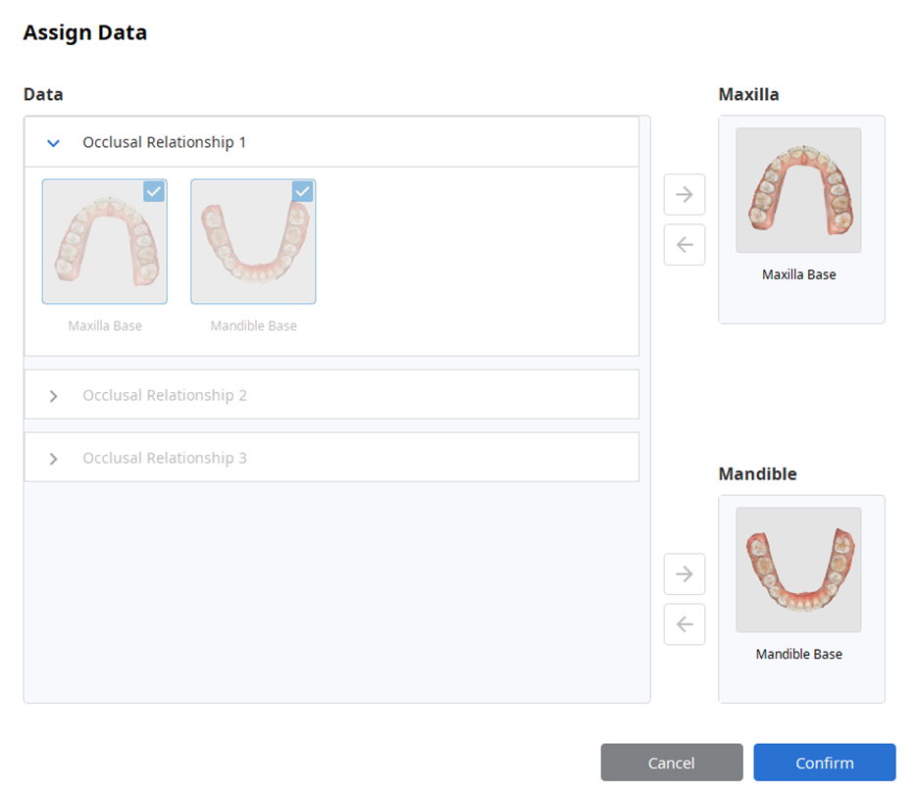This screenshot has width=915, height=790.
Task: Confirm the data assignment
Action: coord(824,762)
